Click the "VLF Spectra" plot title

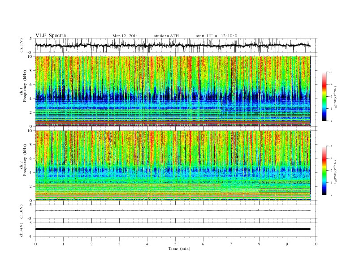[x=51, y=35]
